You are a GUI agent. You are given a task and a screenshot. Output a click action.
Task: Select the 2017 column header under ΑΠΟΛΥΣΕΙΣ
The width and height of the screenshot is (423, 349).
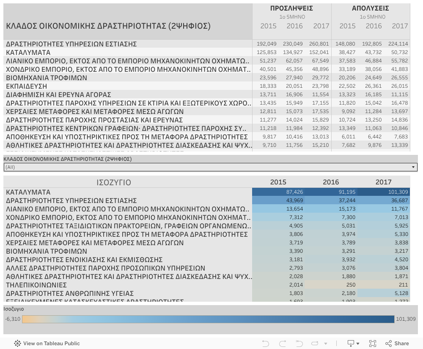pos(400,26)
